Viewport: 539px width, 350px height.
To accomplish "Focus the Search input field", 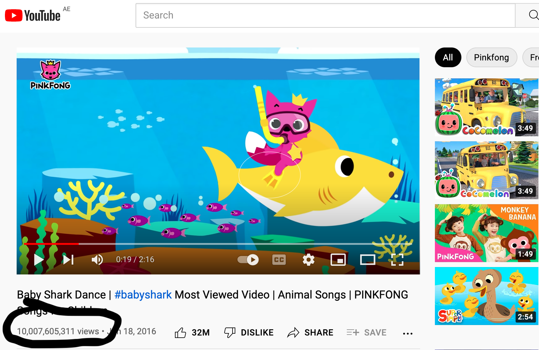I will click(325, 15).
